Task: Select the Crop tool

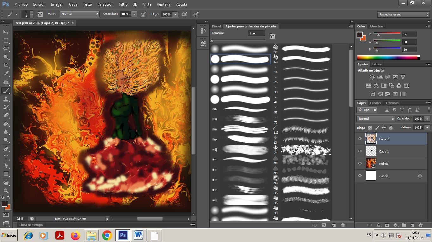Action: (x=6, y=65)
